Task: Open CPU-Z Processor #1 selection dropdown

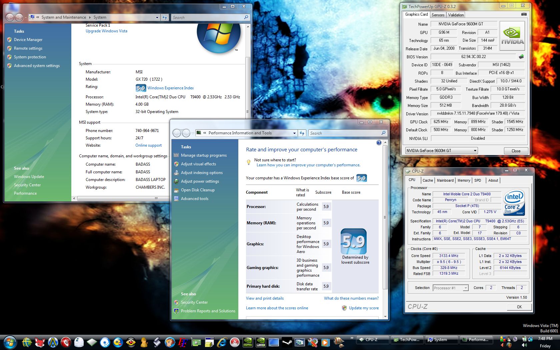Action: [466, 288]
